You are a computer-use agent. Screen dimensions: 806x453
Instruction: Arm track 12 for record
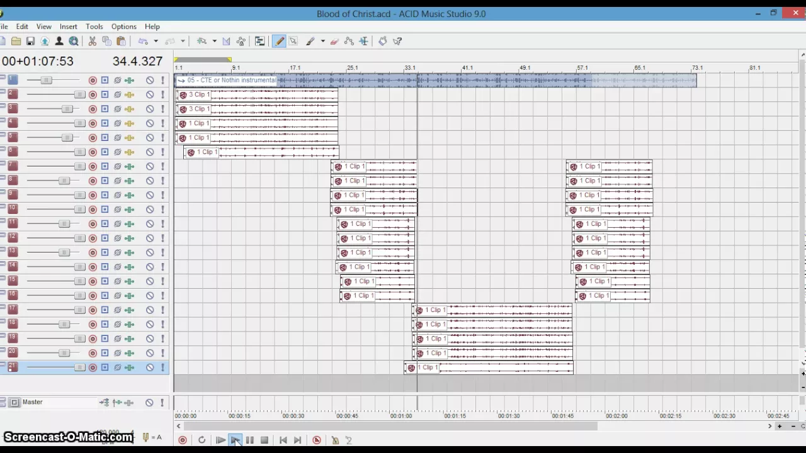click(93, 238)
